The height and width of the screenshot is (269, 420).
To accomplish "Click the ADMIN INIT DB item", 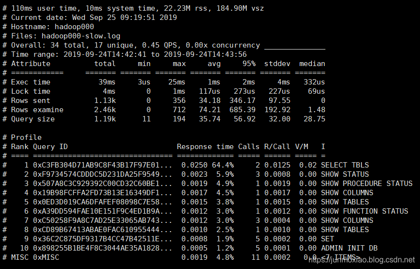I will 349,248.
